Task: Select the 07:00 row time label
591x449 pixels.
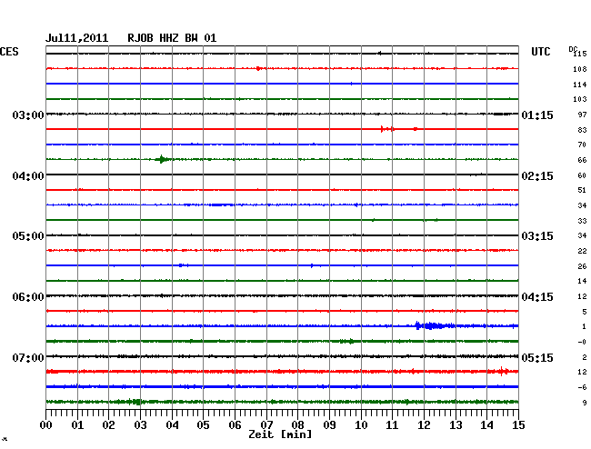Action: click(28, 357)
